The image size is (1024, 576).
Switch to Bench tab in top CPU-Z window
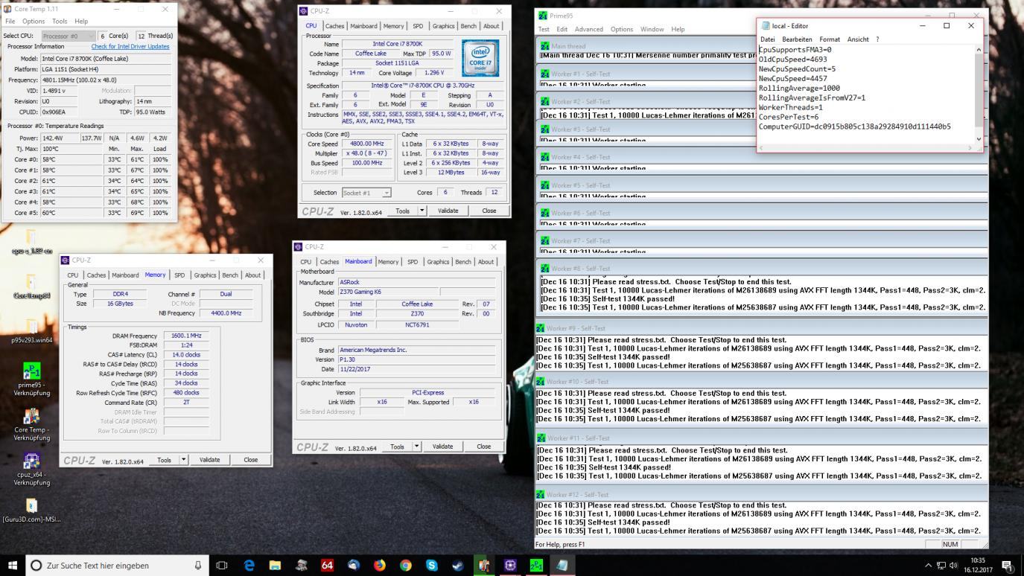coord(468,26)
